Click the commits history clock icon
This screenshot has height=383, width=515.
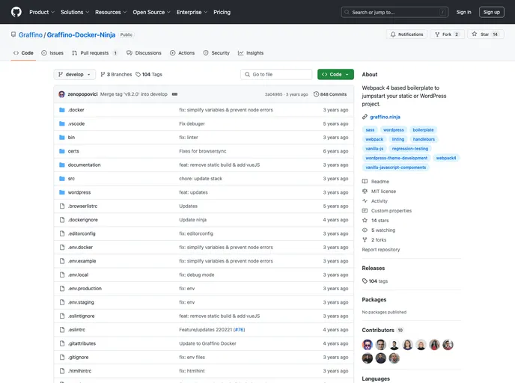[x=316, y=94]
